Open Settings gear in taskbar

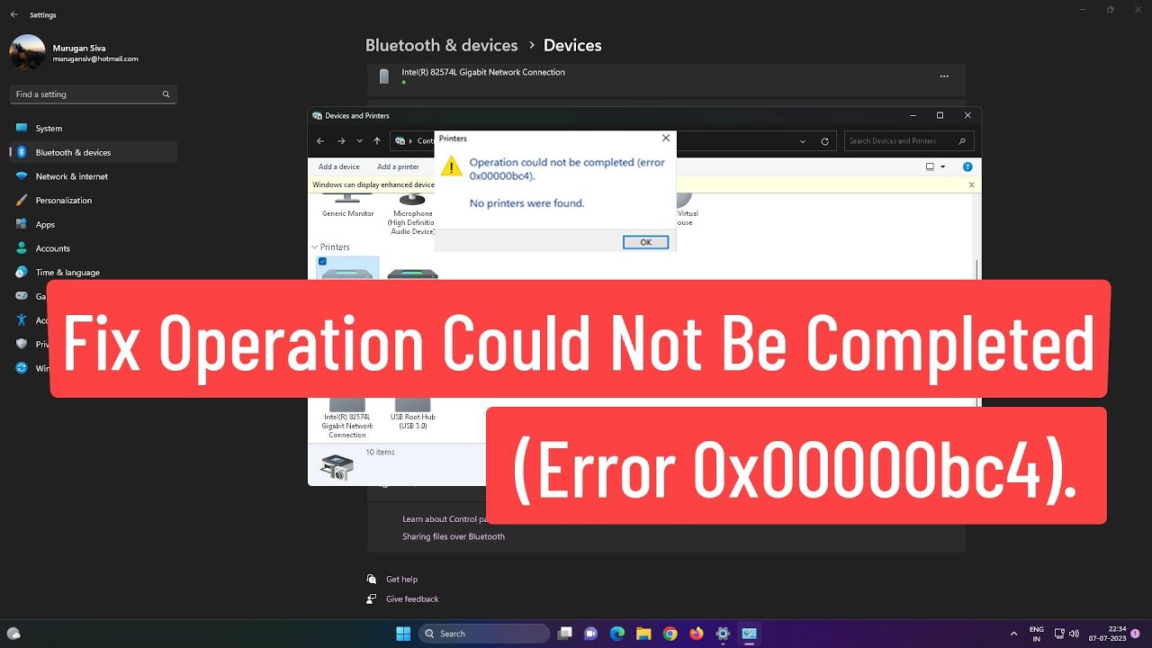tap(723, 634)
